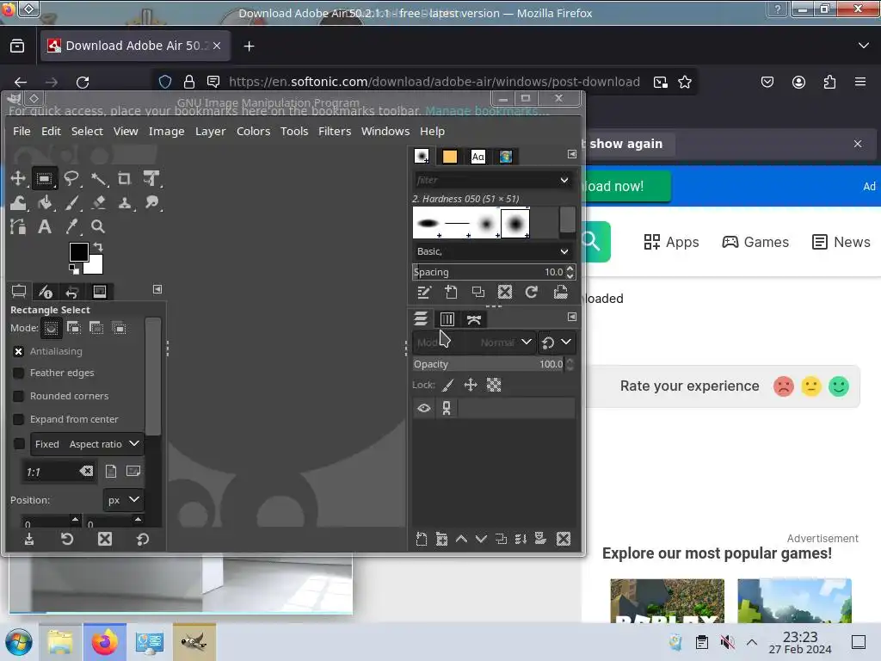Viewport: 881px width, 661px height.
Task: Set selection mode to Add
Action: [74, 328]
